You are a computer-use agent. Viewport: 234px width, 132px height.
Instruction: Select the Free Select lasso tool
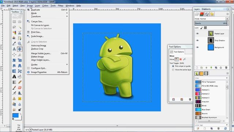click(14, 27)
